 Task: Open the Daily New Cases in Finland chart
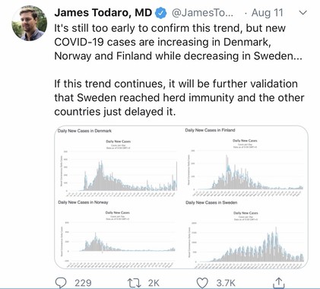pos(246,162)
